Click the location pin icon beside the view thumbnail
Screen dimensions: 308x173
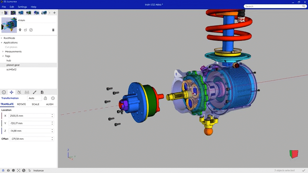point(20,30)
